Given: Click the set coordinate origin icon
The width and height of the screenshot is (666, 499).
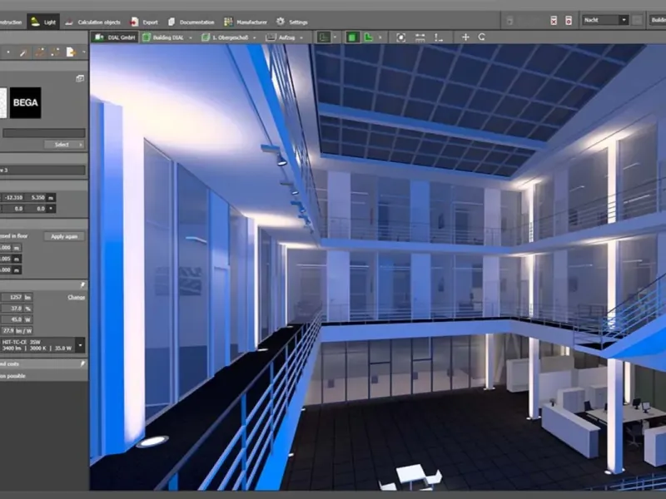Looking at the screenshot, I should 439,37.
